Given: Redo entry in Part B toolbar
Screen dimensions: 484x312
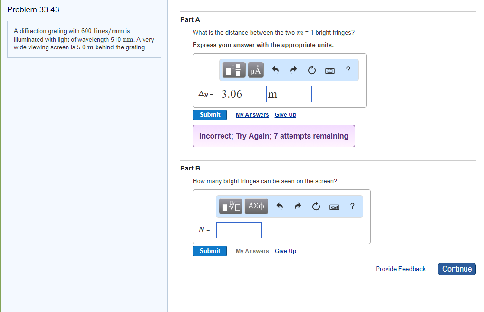Looking at the screenshot, I should (298, 206).
